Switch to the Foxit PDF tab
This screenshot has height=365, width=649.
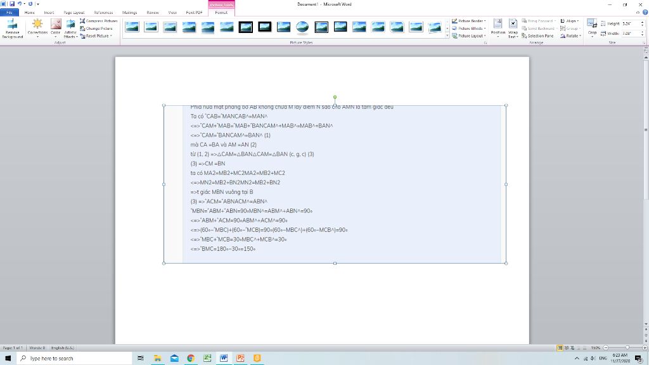[194, 13]
